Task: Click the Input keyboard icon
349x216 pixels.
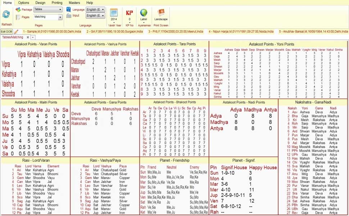Action: (x=69, y=15)
